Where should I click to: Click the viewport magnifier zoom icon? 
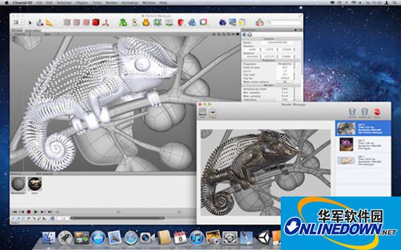(x=223, y=34)
